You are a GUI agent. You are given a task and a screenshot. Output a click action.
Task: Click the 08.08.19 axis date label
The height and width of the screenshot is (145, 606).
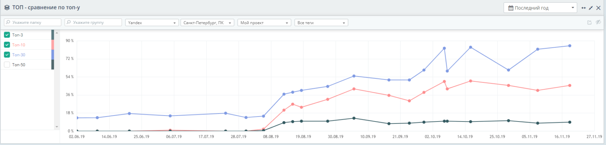tap(271, 137)
